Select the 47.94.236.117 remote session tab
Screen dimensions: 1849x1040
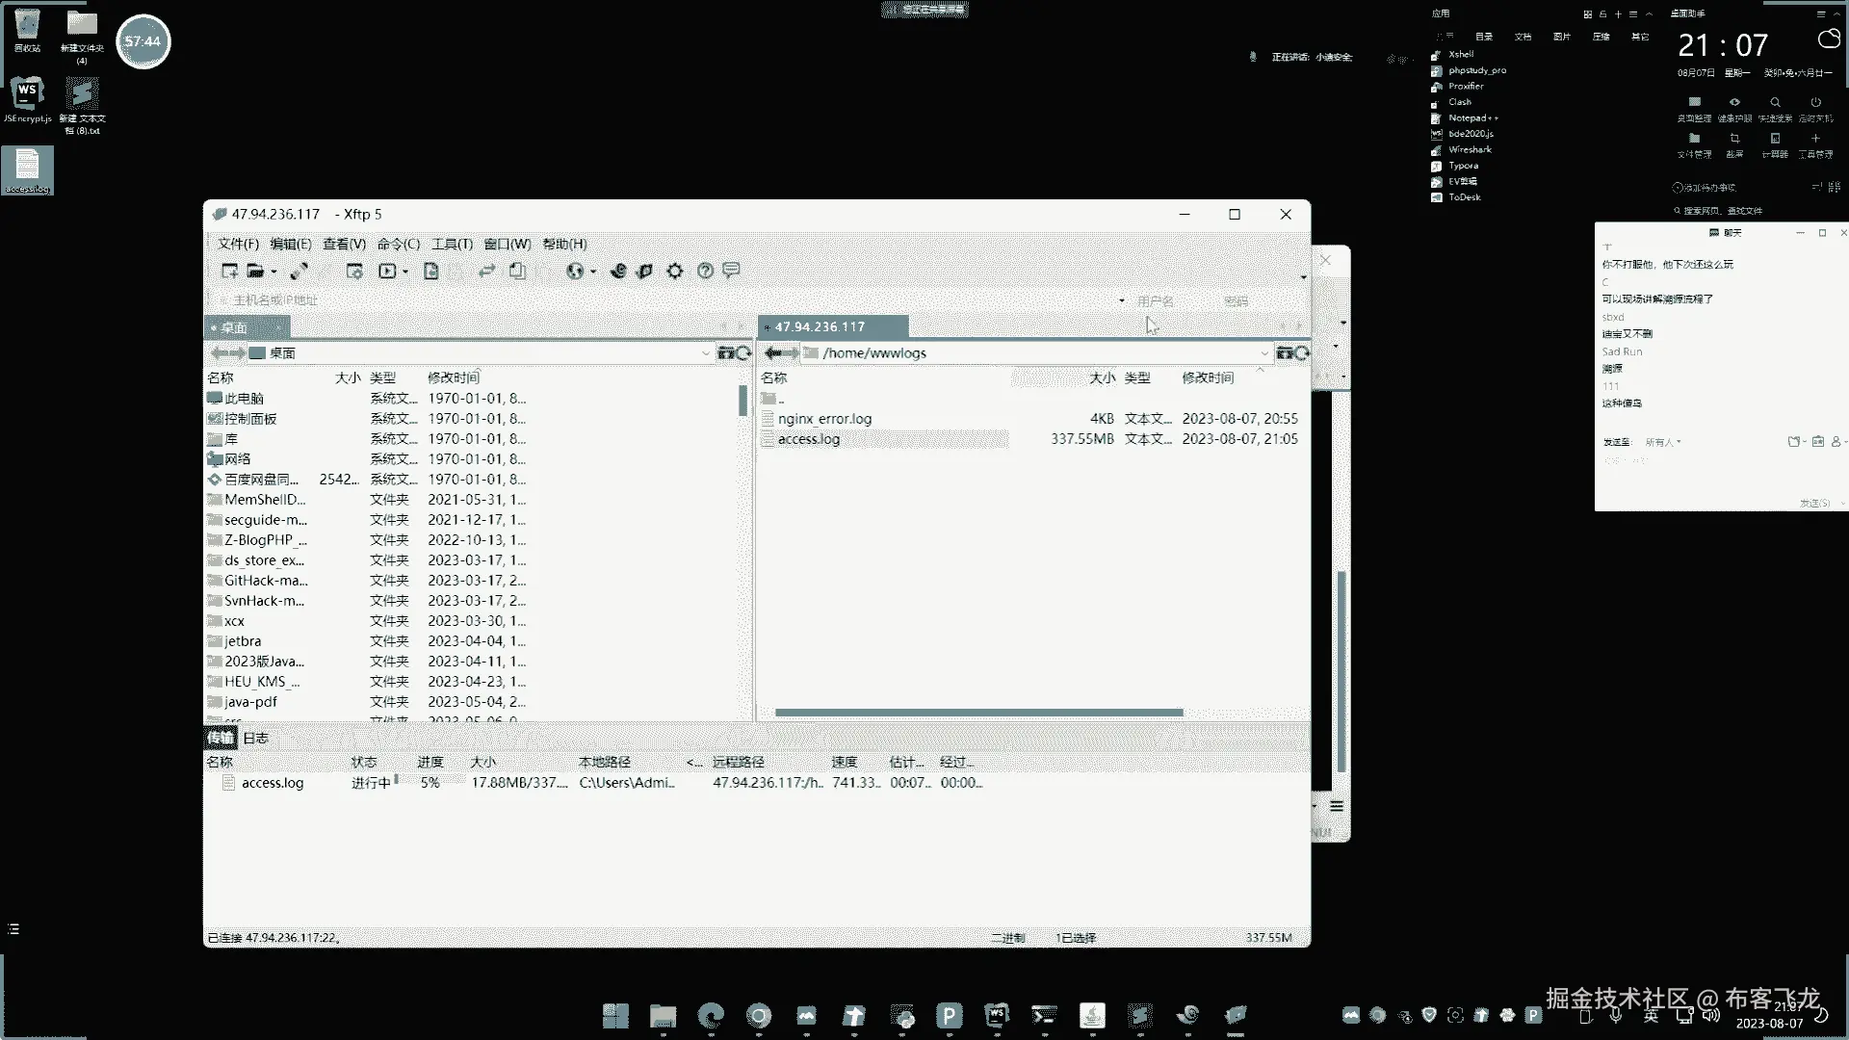pos(820,327)
